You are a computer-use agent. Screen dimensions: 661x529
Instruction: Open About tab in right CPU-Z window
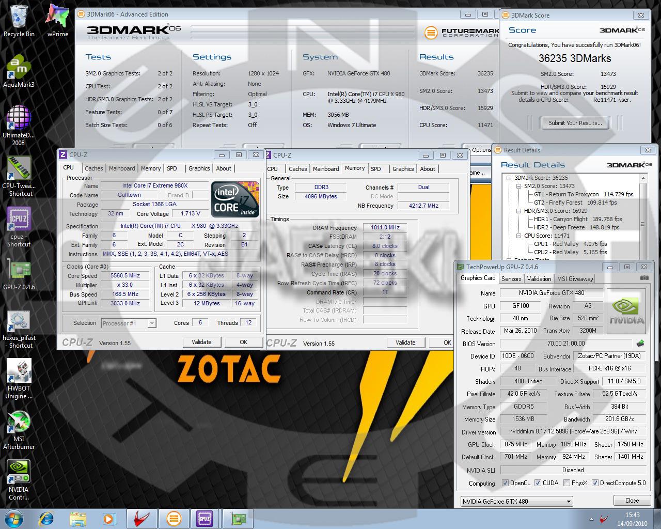[x=428, y=169]
